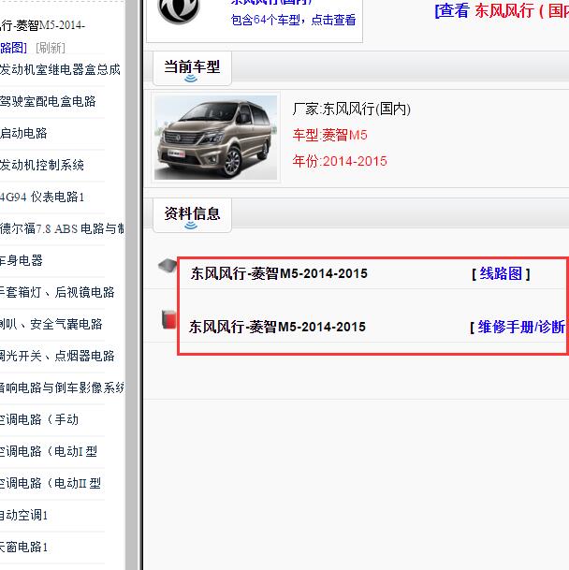Open 手套箱灯、后视镜电路 sidebar item
Image resolution: width=569 pixels, height=570 pixels.
click(x=57, y=292)
